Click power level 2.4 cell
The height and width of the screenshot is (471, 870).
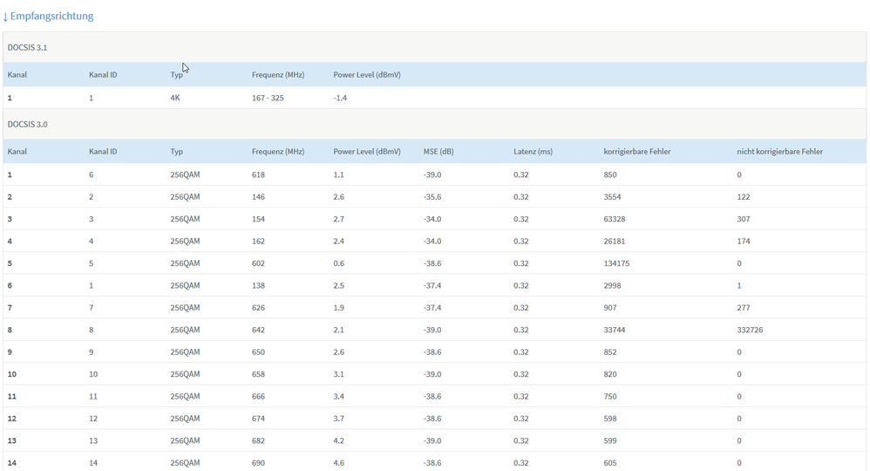coord(339,241)
